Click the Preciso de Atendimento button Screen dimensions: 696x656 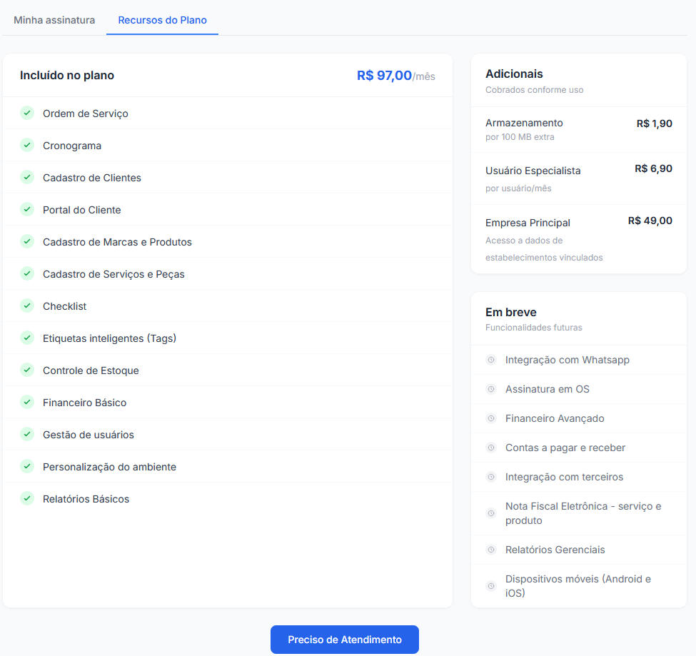tap(345, 640)
